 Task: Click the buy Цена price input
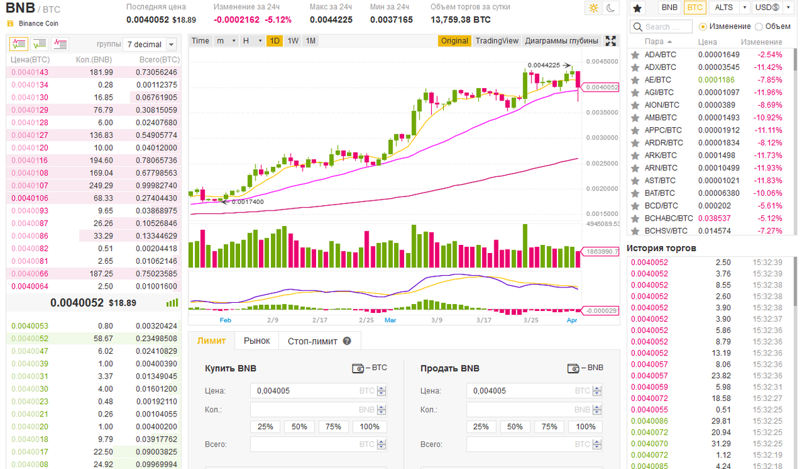(318, 390)
